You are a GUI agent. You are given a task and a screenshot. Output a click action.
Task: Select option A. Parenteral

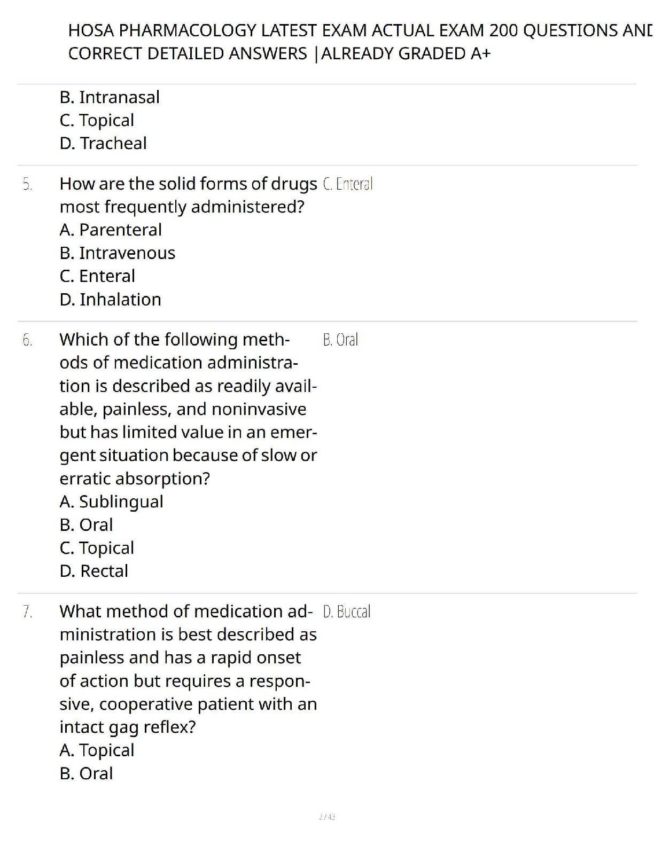point(111,230)
